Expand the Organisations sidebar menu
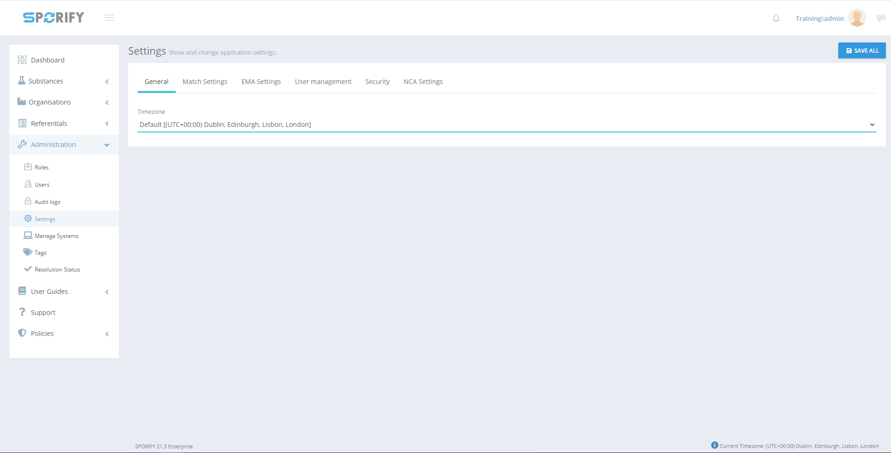 click(49, 102)
